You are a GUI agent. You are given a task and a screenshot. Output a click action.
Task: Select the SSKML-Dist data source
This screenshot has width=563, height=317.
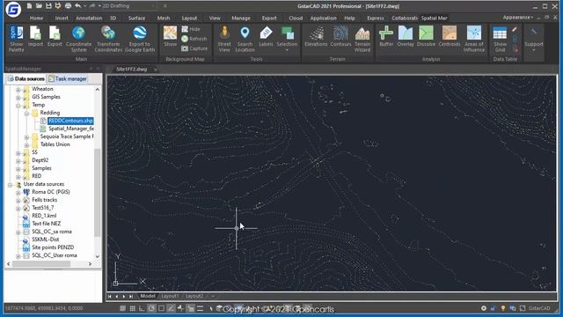(45, 240)
